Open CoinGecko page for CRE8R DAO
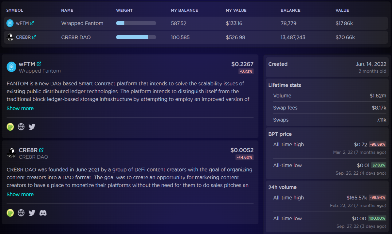 (x=10, y=213)
